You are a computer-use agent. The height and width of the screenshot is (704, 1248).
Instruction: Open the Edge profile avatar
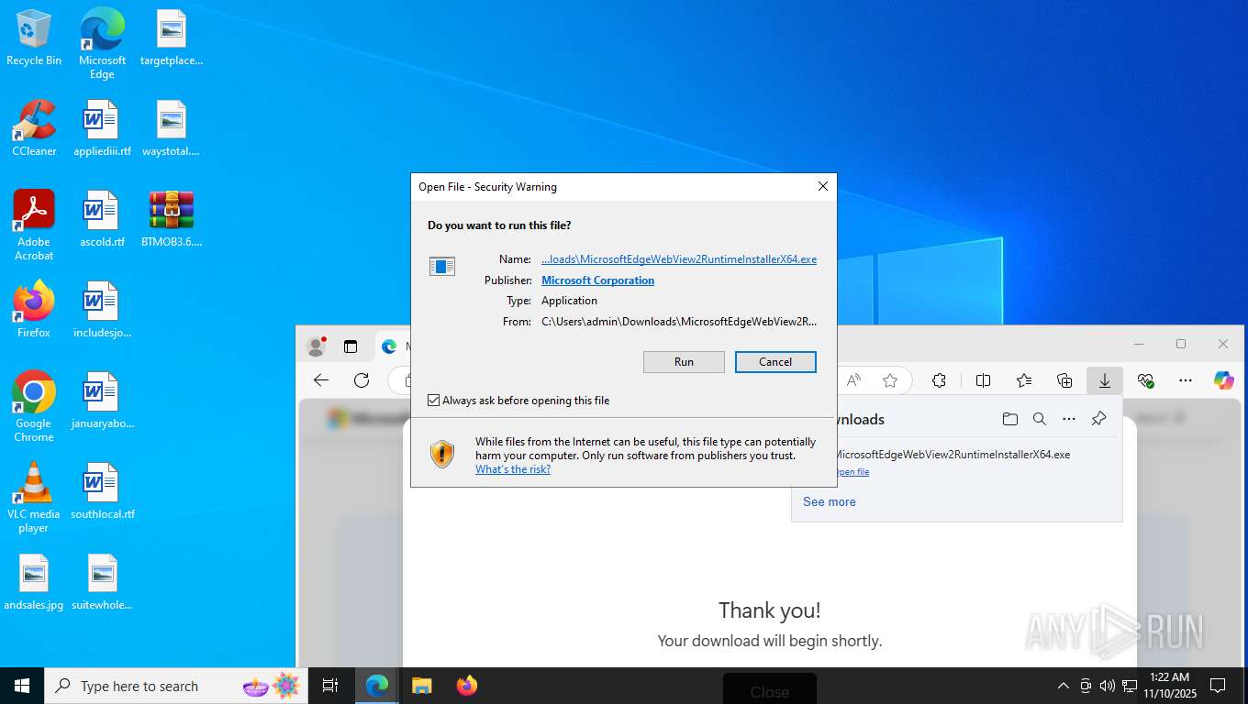pyautogui.click(x=317, y=346)
